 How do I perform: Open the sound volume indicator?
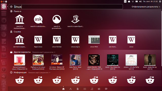tap(140, 2)
